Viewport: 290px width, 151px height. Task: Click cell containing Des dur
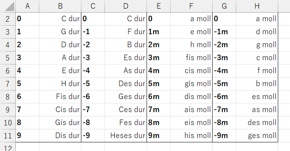[x=126, y=84]
